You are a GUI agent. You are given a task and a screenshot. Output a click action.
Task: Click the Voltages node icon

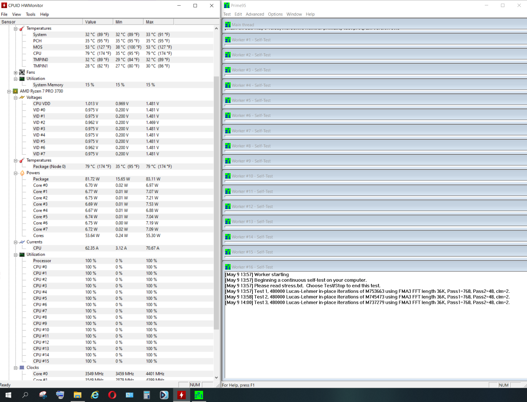22,97
